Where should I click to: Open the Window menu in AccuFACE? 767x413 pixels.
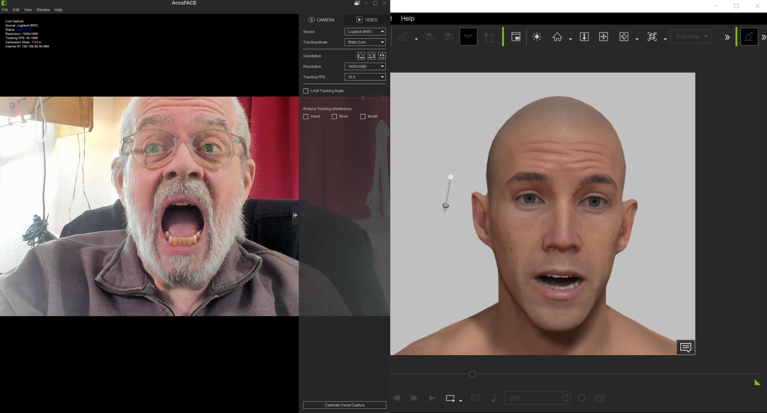[x=43, y=10]
